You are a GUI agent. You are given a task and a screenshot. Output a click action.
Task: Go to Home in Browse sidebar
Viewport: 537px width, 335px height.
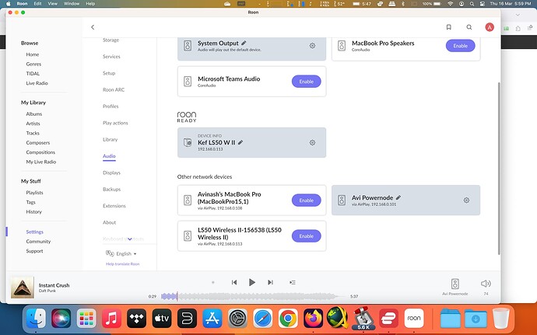[x=33, y=54]
